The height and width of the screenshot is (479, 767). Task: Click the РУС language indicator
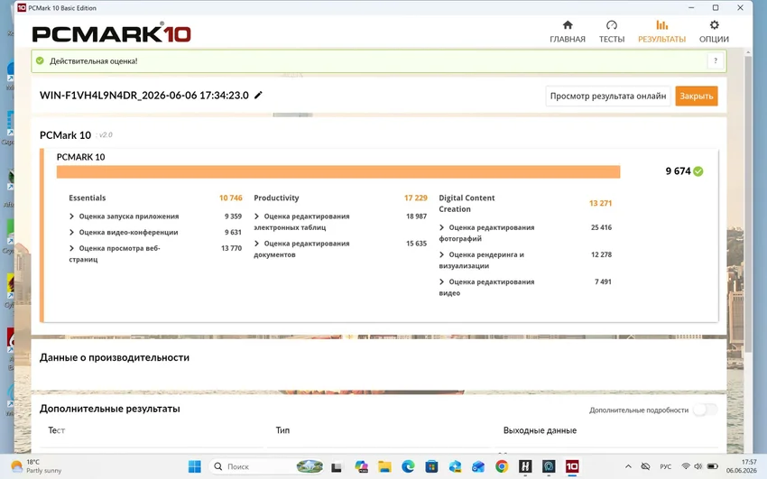[x=665, y=466]
